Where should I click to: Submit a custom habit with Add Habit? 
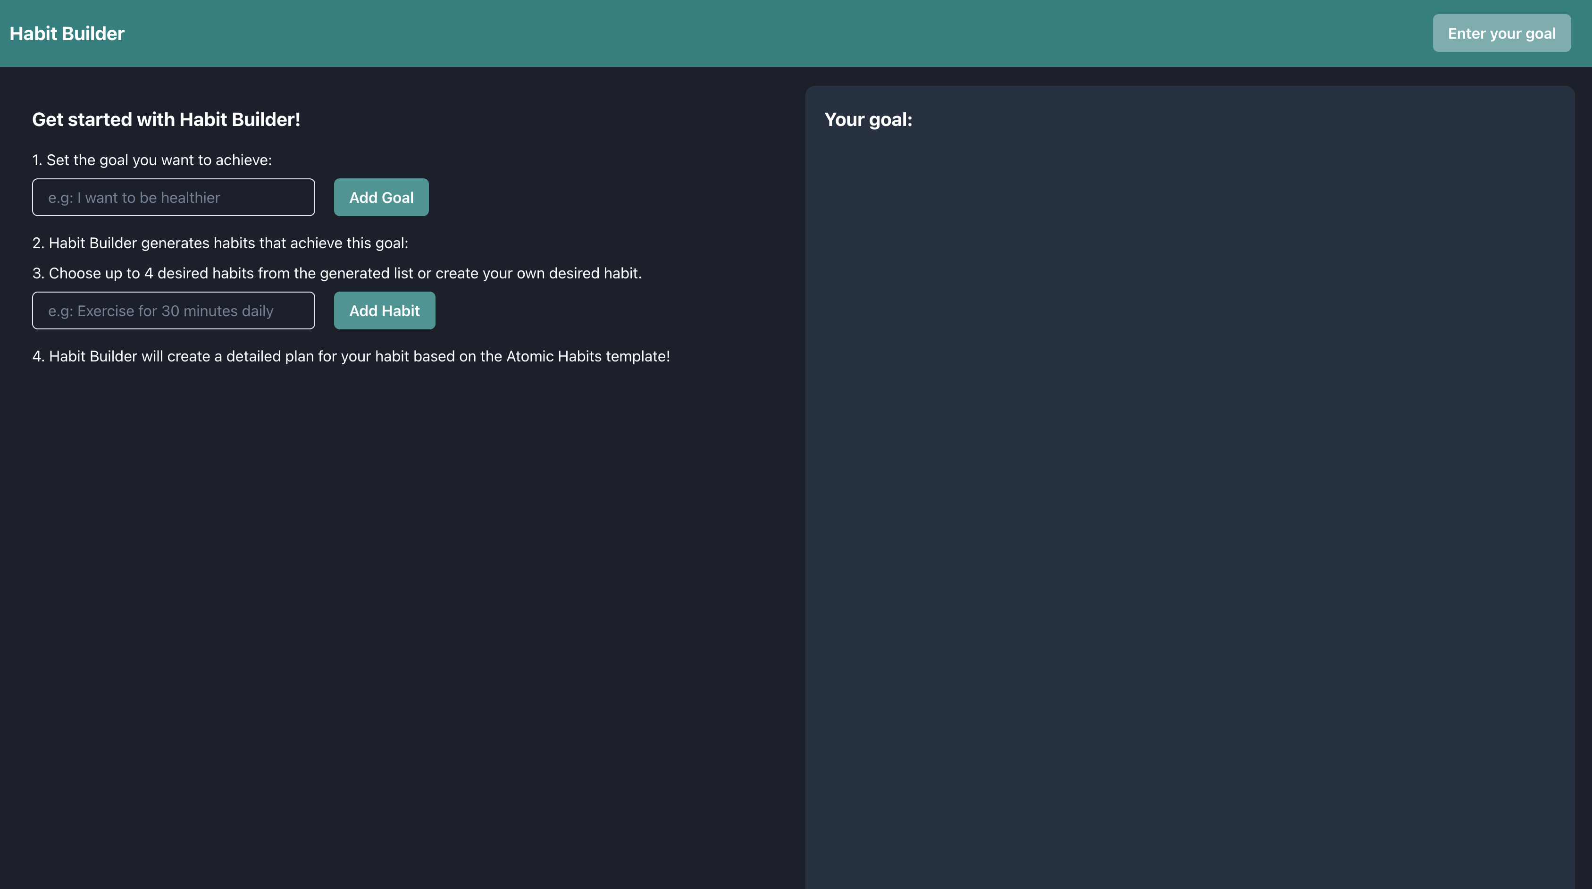click(x=384, y=310)
